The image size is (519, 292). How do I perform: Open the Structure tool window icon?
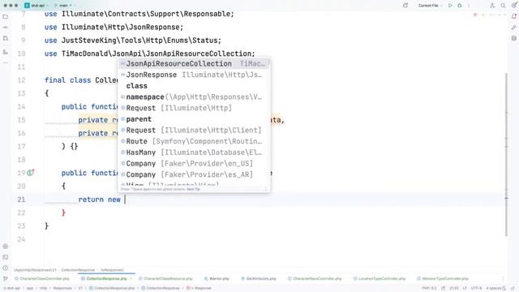6,52
